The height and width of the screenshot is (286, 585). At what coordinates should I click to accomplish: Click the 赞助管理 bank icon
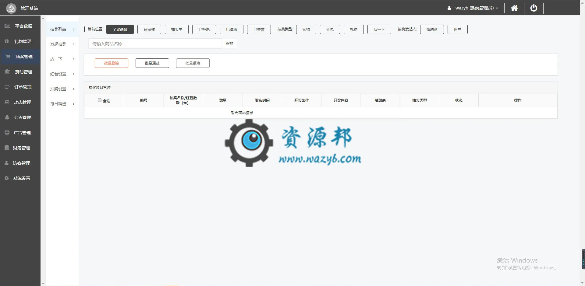(x=7, y=72)
